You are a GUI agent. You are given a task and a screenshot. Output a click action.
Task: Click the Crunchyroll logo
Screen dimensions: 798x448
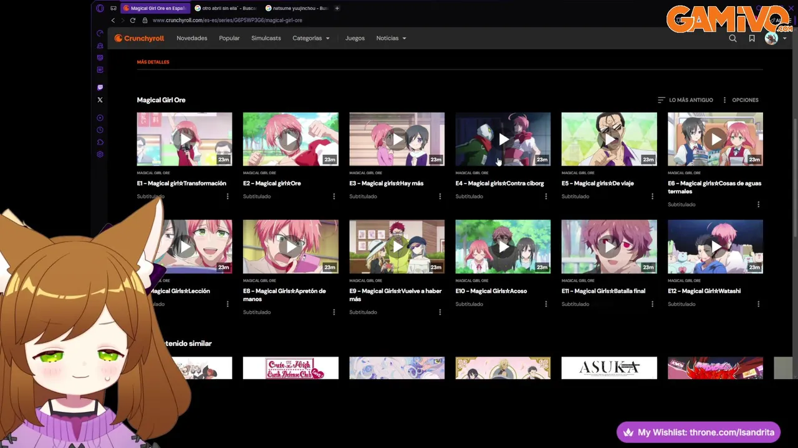[x=139, y=38]
